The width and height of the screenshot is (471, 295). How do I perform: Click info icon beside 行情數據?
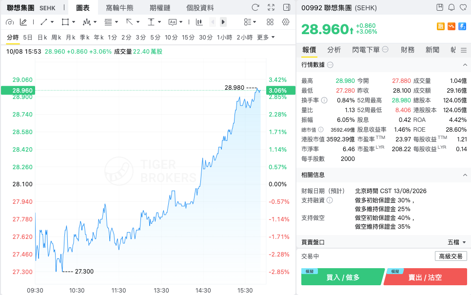pos(330,65)
